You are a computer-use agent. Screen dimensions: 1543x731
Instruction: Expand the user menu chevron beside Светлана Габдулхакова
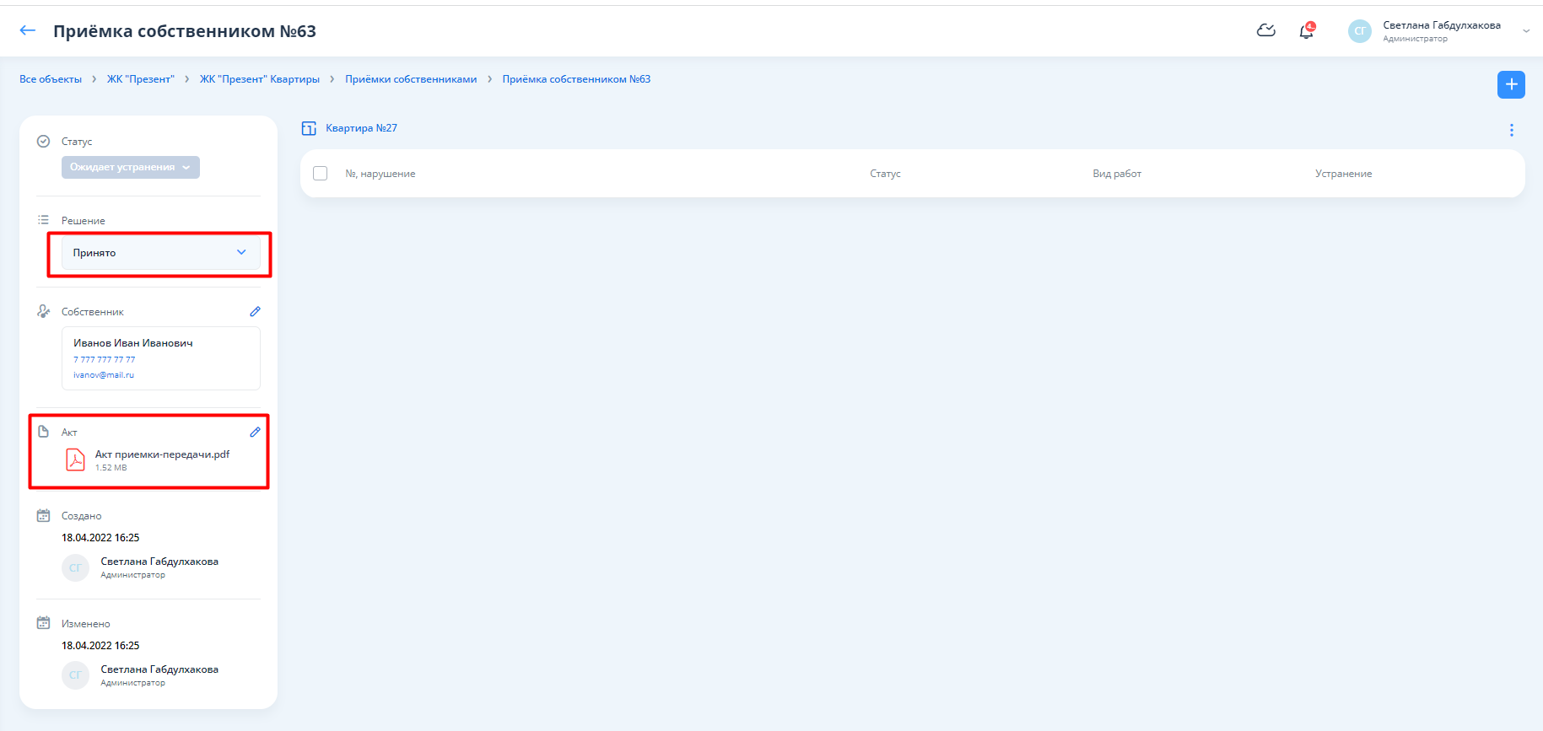1525,32
